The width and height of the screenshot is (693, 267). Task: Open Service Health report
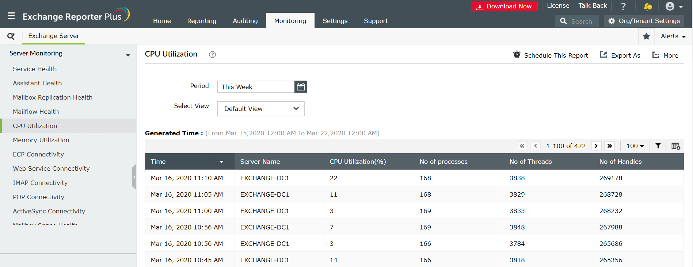click(x=35, y=69)
